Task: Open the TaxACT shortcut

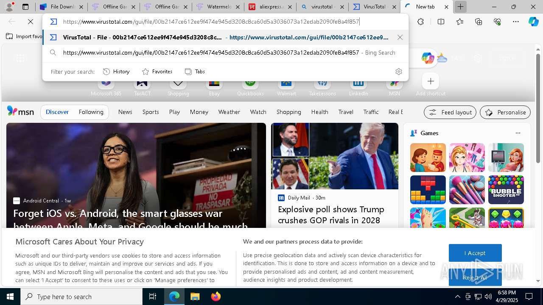Action: point(142,86)
